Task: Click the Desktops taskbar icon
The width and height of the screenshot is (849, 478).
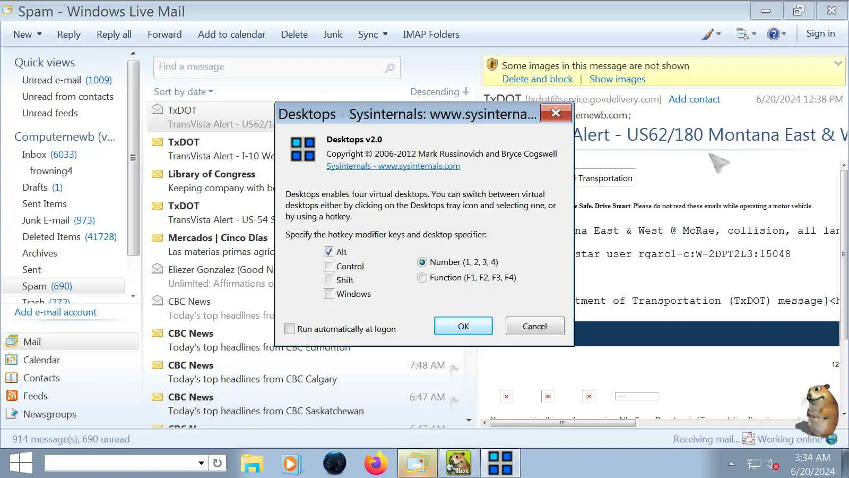Action: tap(500, 463)
